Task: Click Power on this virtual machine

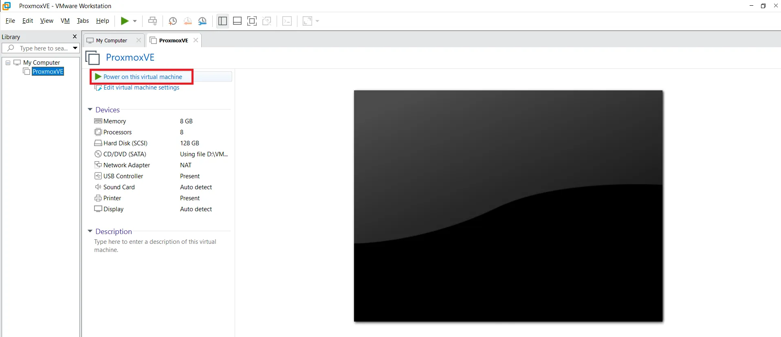Action: tap(143, 77)
